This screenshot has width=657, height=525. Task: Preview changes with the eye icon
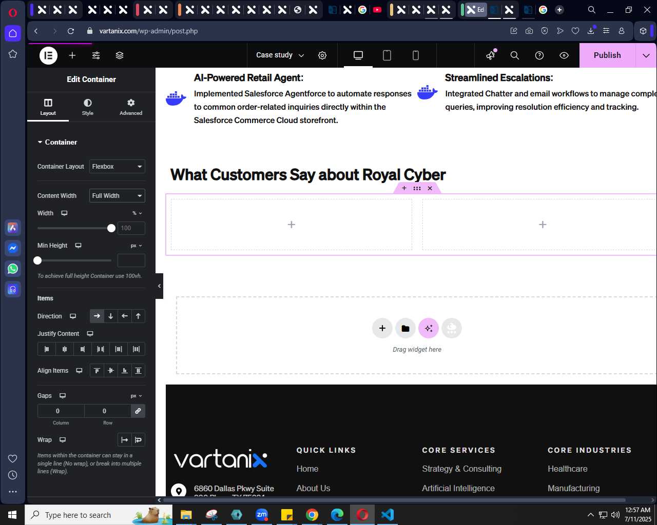[x=564, y=55]
